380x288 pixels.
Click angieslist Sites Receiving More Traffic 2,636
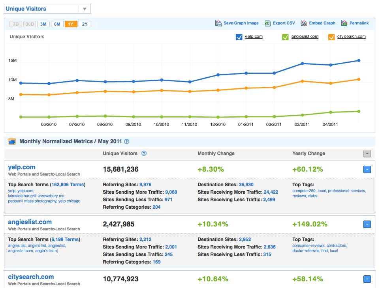[x=269, y=247]
